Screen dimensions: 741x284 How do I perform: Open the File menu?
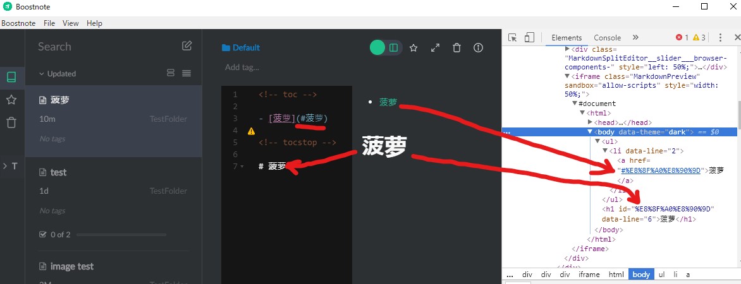point(49,23)
